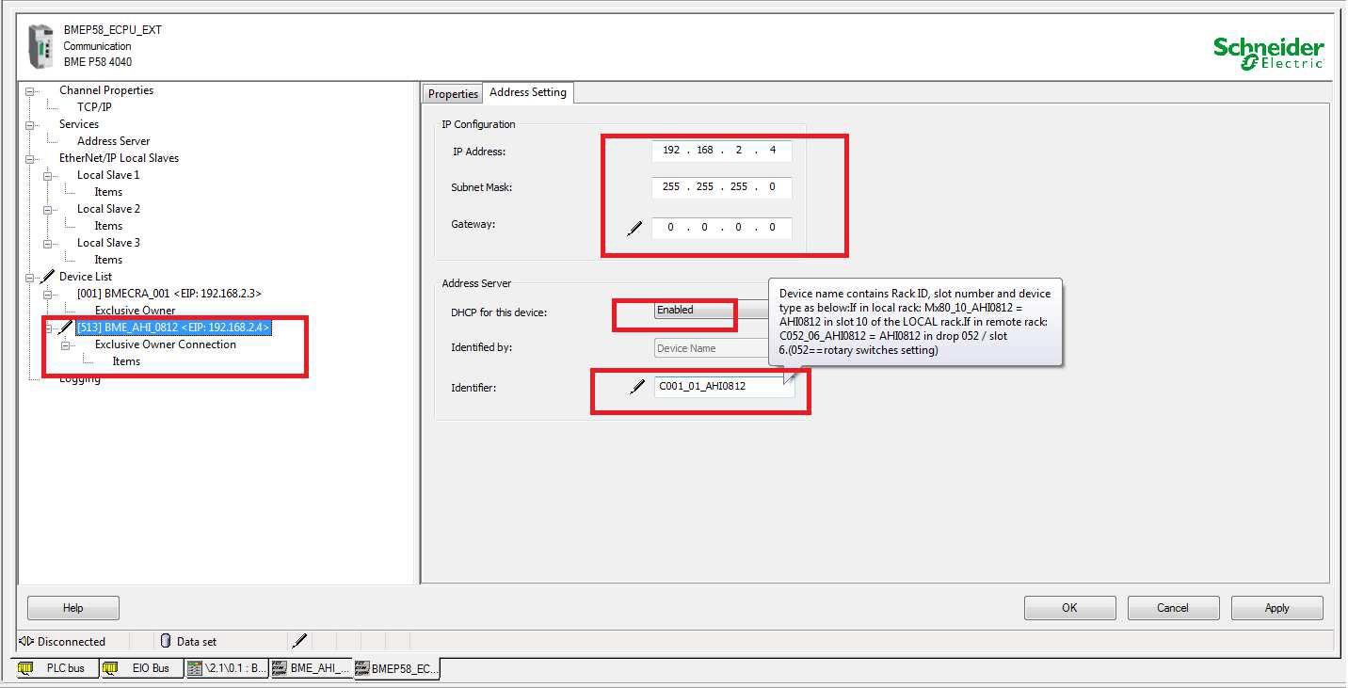Switch to the PLC bus window tab

tap(57, 668)
